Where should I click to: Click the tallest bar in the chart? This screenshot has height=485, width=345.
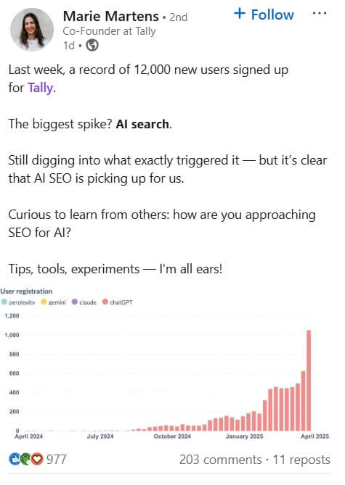(309, 381)
